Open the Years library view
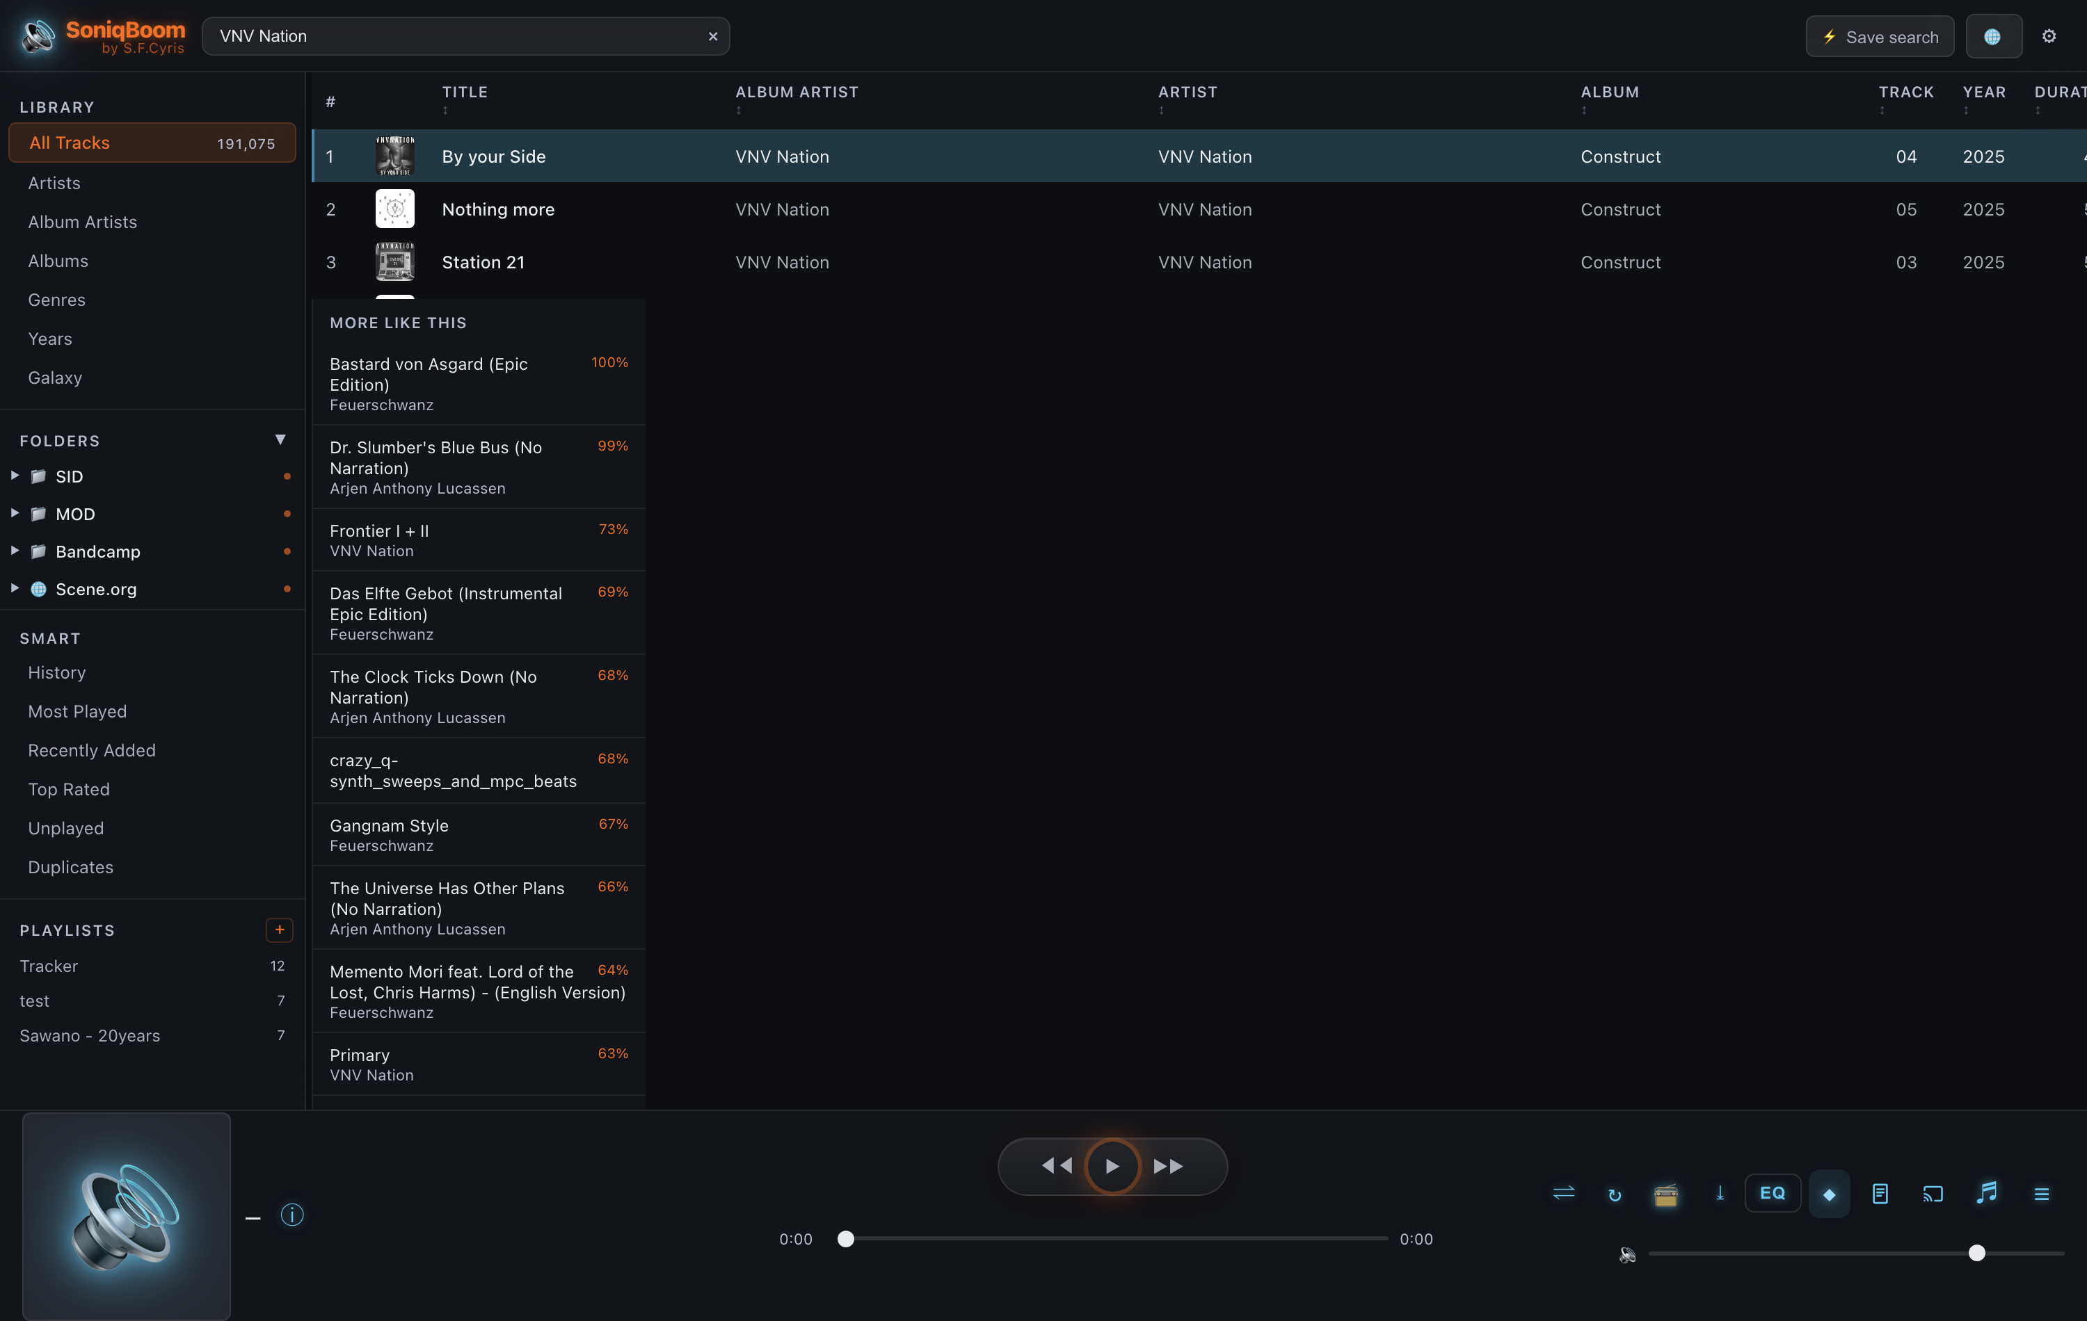The image size is (2087, 1321). click(49, 339)
